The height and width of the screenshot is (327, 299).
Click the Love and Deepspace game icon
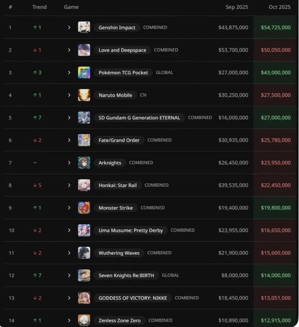[84, 50]
